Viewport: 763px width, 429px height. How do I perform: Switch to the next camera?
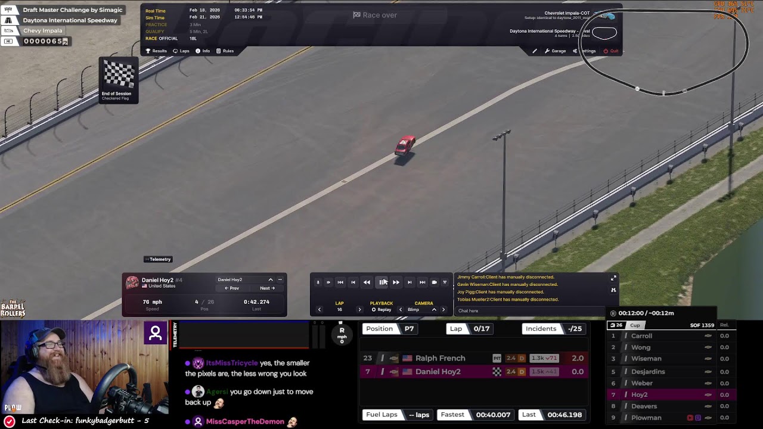pyautogui.click(x=443, y=310)
